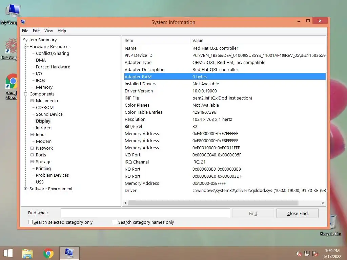This screenshot has width=347, height=260.
Task: Click the horizontal scrollbar left arrow
Action: [x=125, y=203]
